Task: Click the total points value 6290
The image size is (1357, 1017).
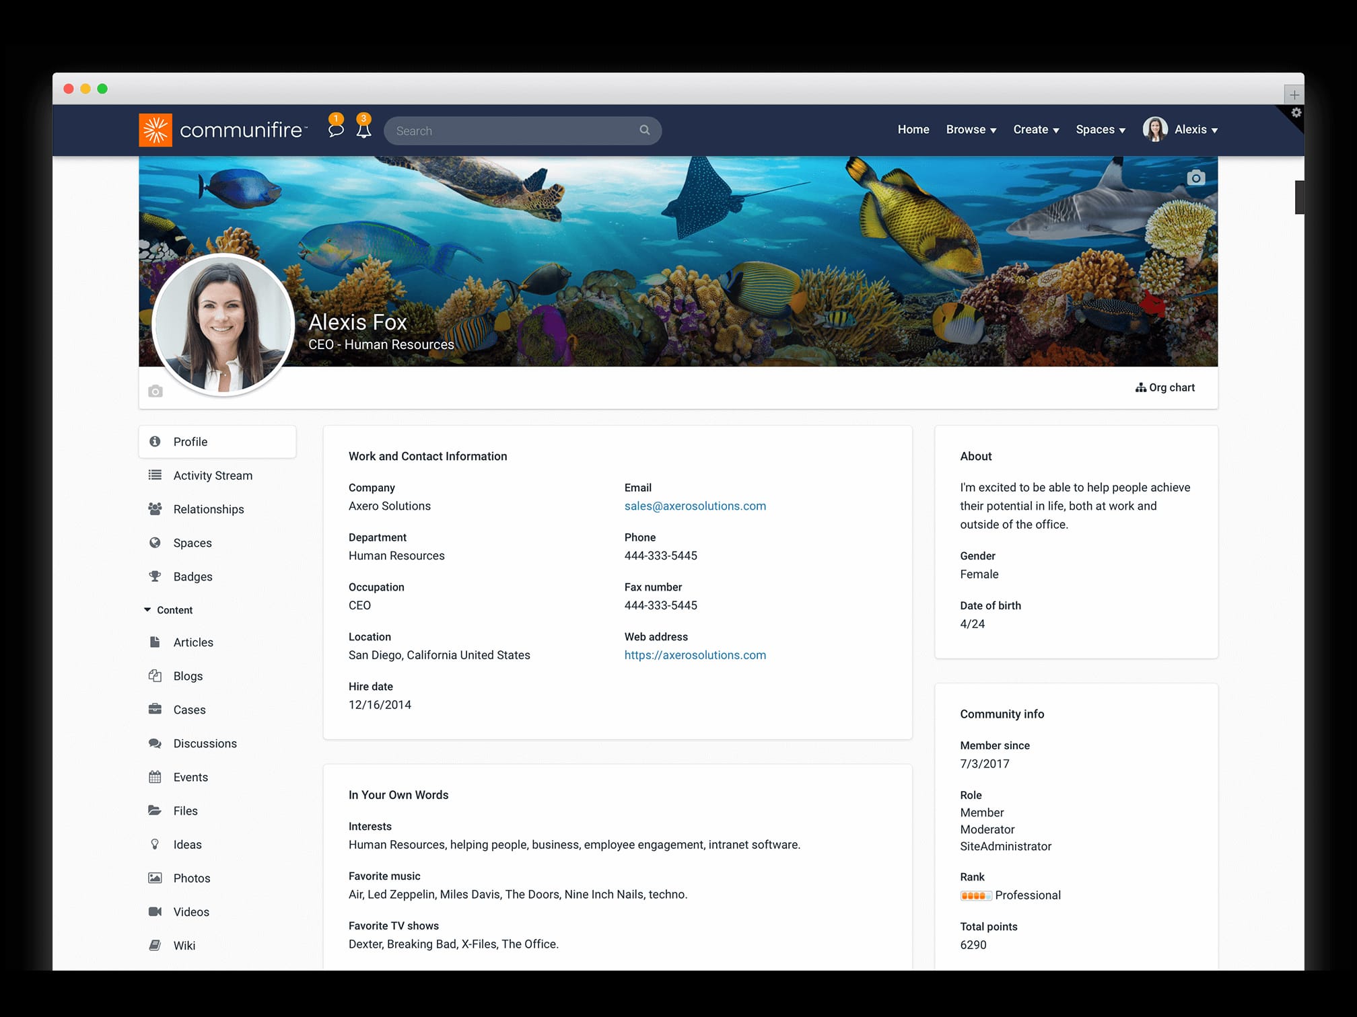Action: pos(973,945)
